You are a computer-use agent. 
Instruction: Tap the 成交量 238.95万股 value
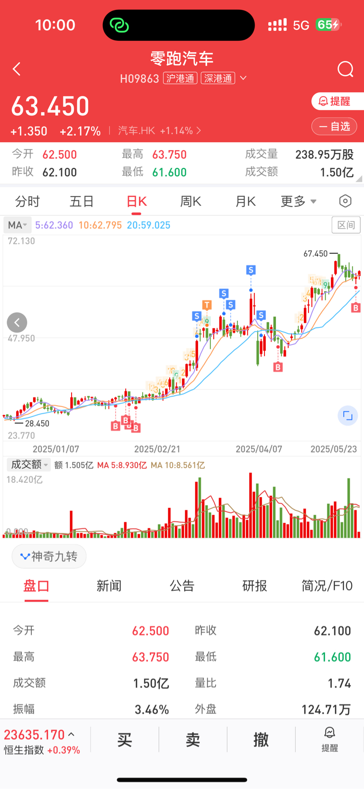(324, 154)
